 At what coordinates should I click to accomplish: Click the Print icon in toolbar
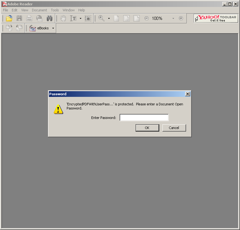pos(29,18)
